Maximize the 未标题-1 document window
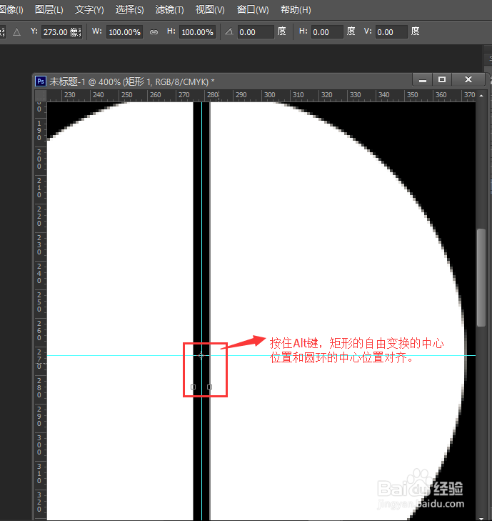The height and width of the screenshot is (521, 492). 442,80
